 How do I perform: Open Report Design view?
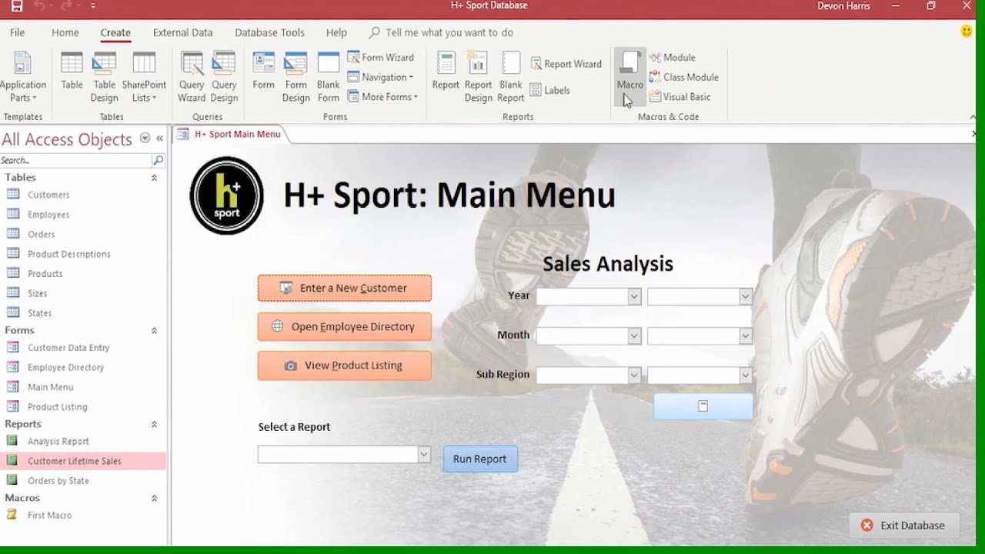coord(478,77)
